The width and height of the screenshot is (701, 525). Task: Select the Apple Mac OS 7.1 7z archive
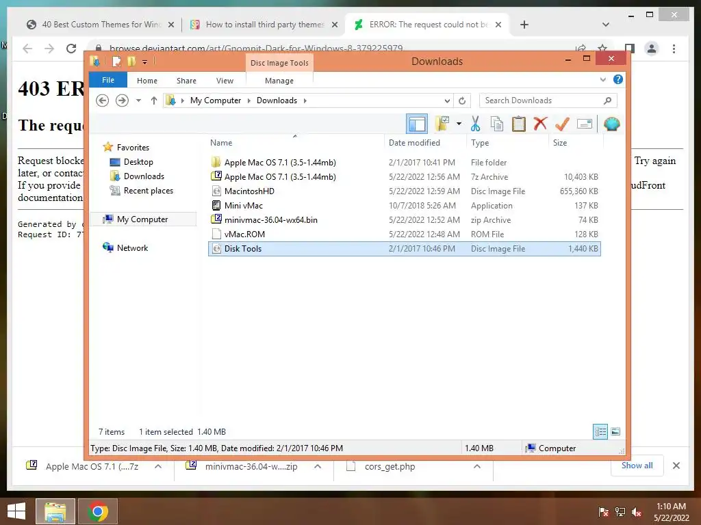click(x=404, y=177)
